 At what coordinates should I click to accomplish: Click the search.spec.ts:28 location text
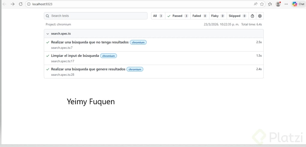point(63,75)
